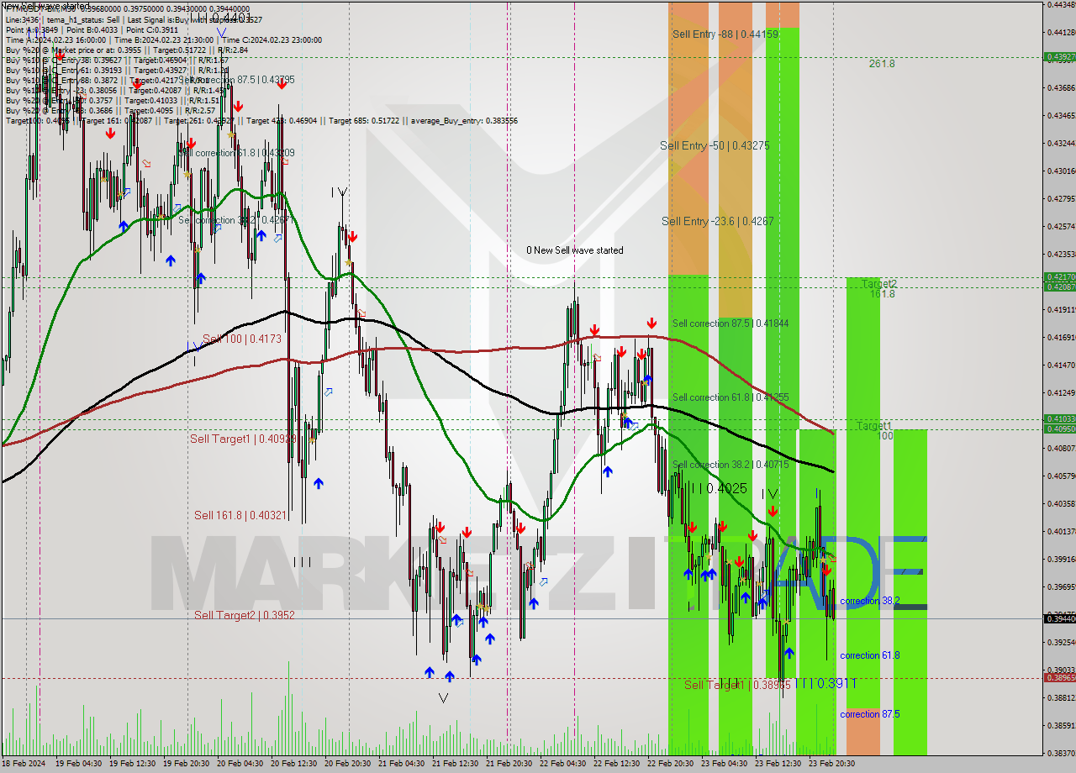Click the '22 Feb 20:30' time label
Image resolution: width=1076 pixels, height=773 pixels.
tap(671, 764)
